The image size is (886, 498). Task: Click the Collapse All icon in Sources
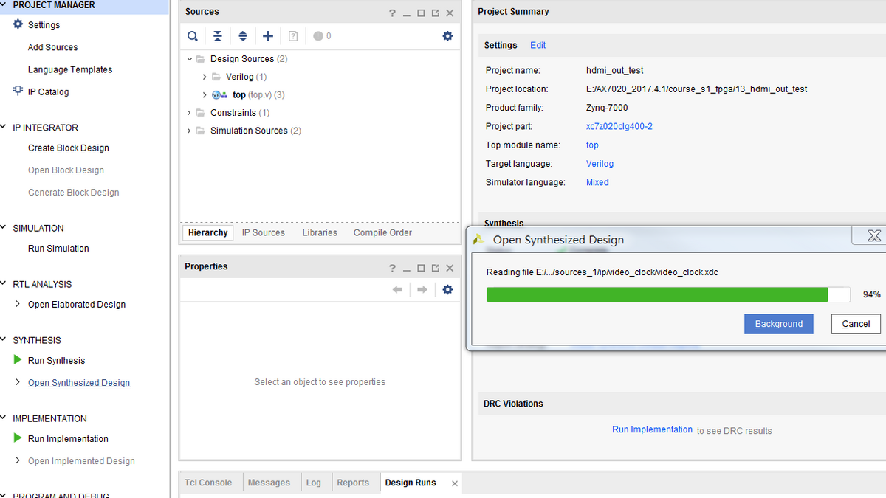click(x=217, y=36)
